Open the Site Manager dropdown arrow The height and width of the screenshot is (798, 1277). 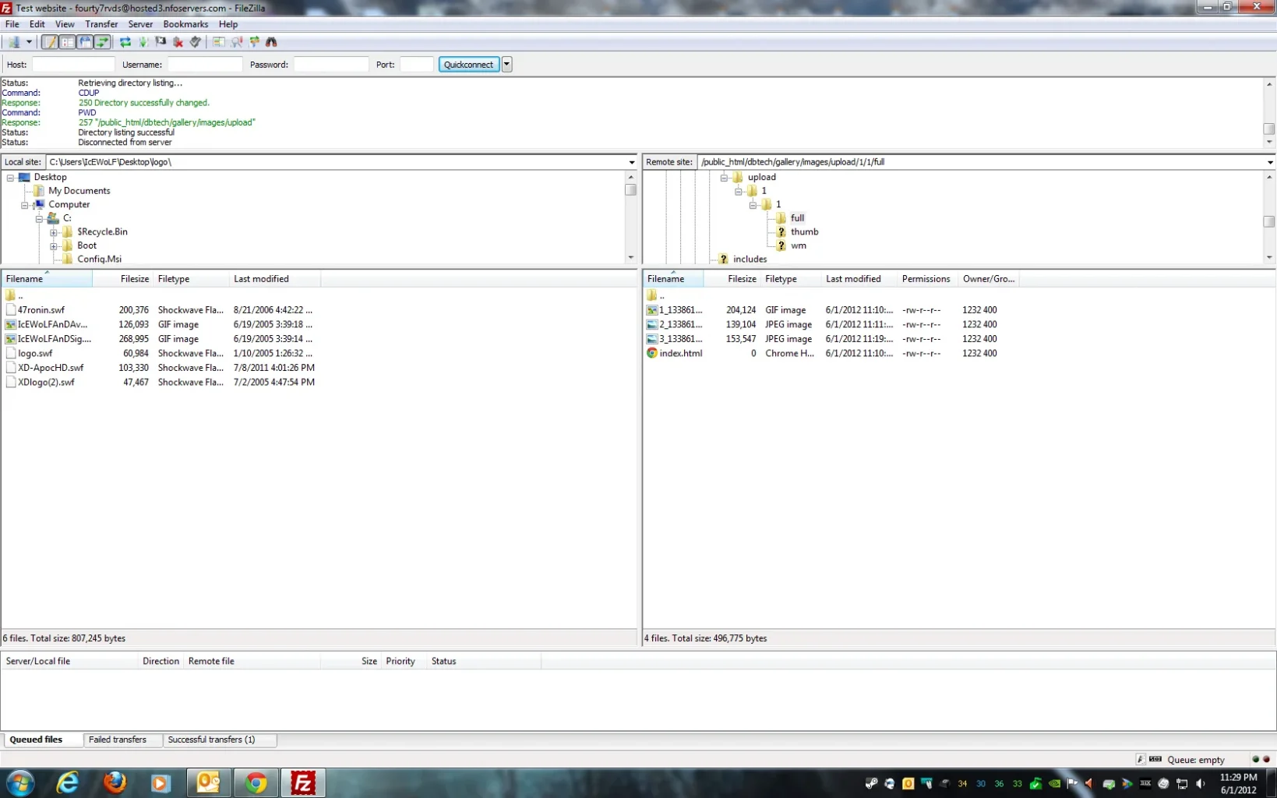[29, 42]
